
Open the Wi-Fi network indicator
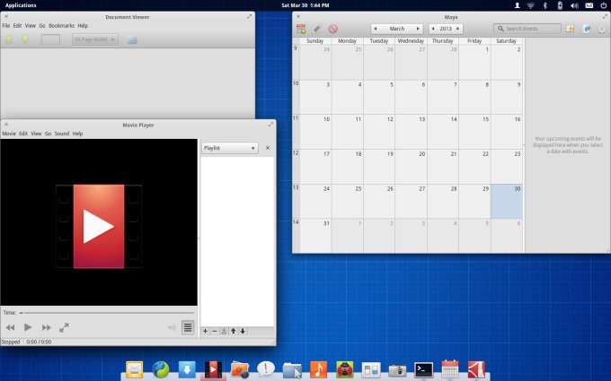click(x=531, y=5)
